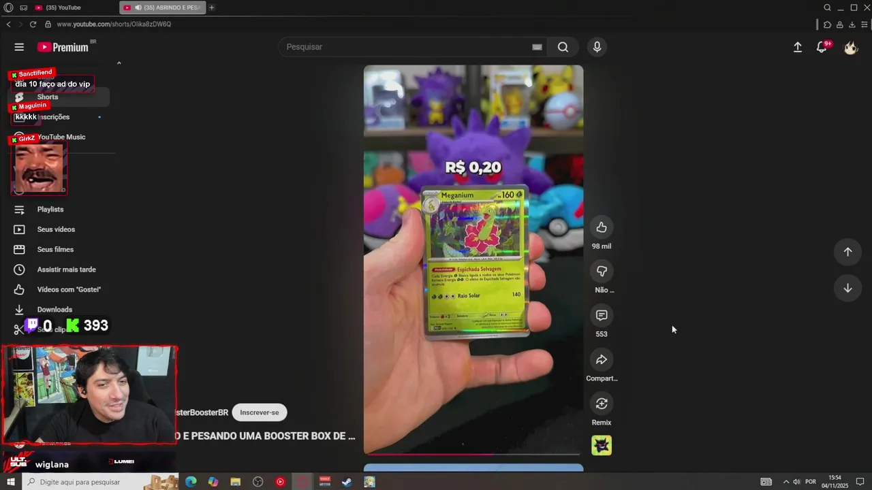Screen dimensions: 872x490
Task: Open YouTube Music in the sidebar
Action: tap(60, 137)
